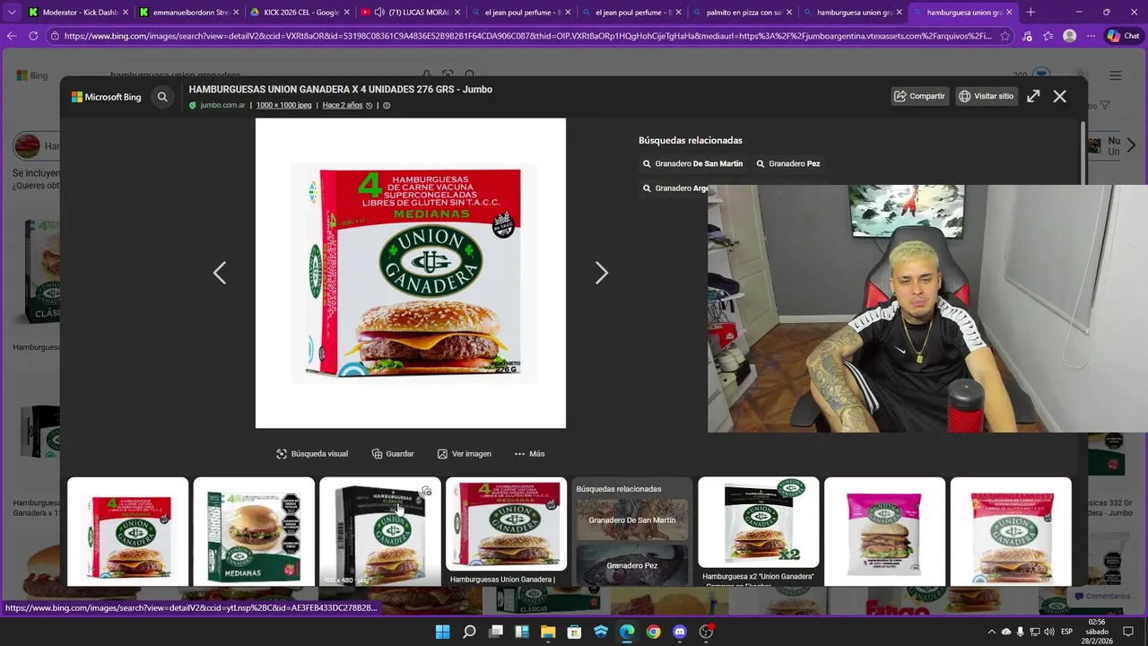1148x646 pixels.
Task: Open Discord from taskbar
Action: coord(680,632)
